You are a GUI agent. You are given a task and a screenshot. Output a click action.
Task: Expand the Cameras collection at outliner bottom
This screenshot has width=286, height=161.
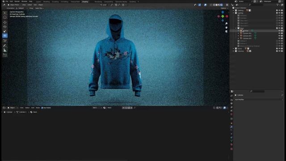point(233,51)
